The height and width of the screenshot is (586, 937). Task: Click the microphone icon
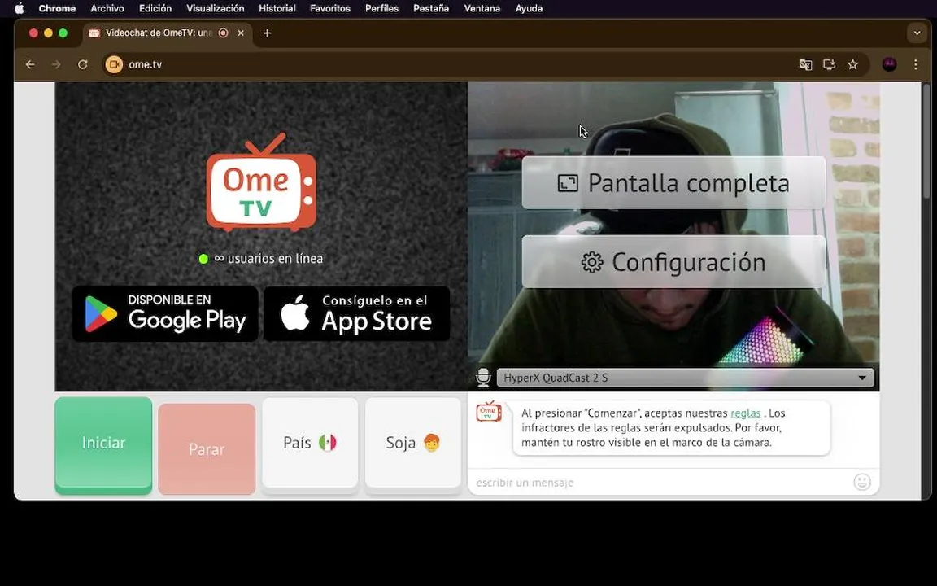483,378
